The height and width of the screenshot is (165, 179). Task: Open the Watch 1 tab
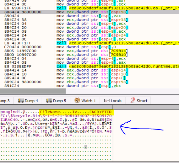pyautogui.click(x=85, y=101)
